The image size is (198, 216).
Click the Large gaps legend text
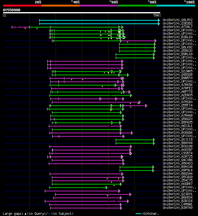click(38, 214)
